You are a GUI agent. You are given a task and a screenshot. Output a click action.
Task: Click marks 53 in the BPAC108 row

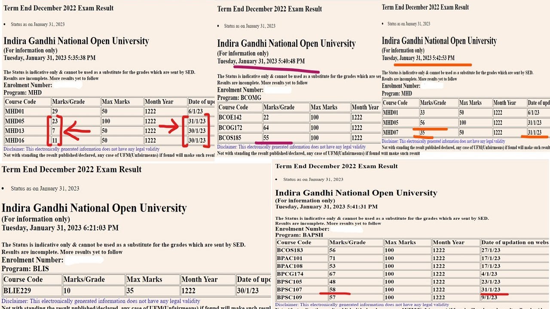point(333,266)
